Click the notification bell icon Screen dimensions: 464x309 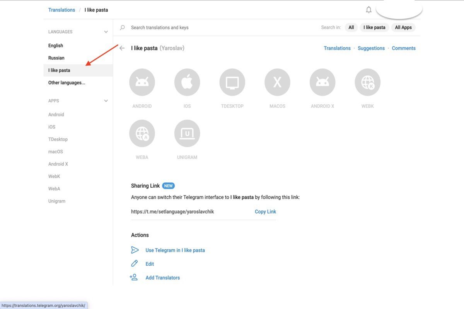click(x=368, y=10)
